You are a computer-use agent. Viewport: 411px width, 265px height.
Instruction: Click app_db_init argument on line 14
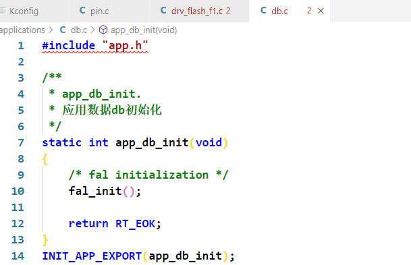click(x=186, y=256)
